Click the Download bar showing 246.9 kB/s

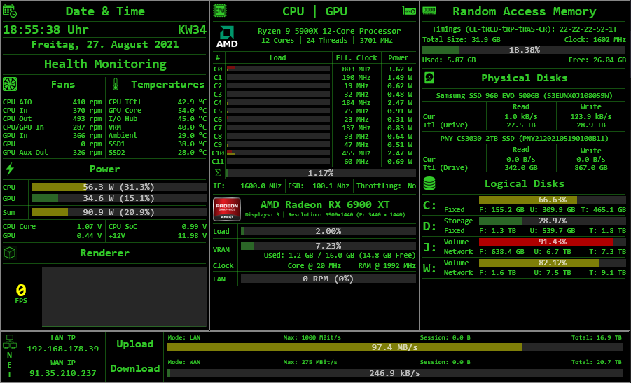pos(394,373)
